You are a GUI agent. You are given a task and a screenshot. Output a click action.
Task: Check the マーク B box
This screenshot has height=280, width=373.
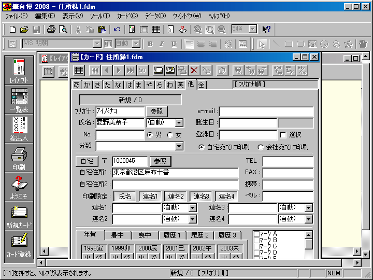(256, 240)
